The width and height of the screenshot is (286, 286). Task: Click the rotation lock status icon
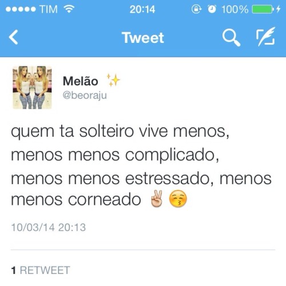pos(196,9)
